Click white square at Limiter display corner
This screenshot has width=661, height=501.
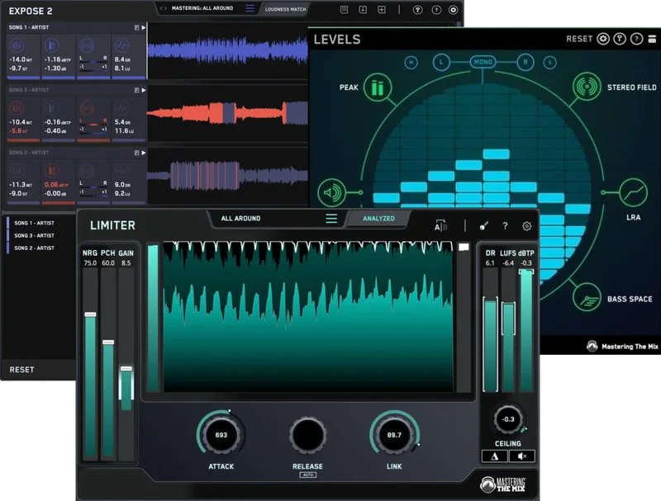click(464, 247)
